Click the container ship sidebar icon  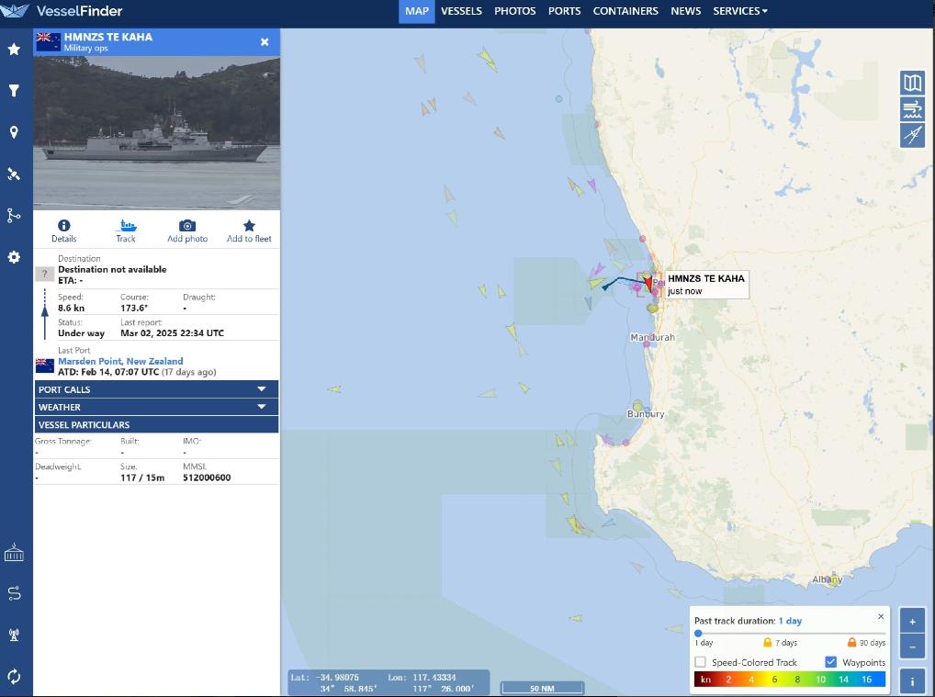14,553
